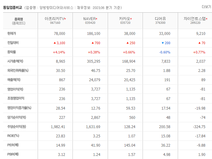Click the red up arrow beside 700
212x159 pixels.
click(93, 43)
